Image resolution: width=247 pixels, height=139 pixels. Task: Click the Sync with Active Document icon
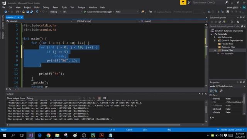[238, 22]
